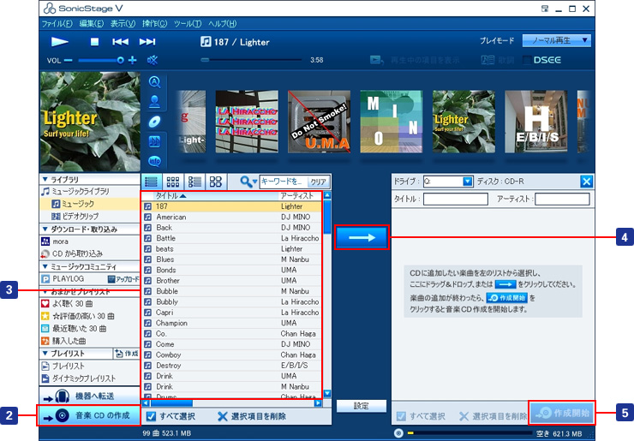Click the playlist 作成 button
Image resolution: width=634 pixels, height=441 pixels.
(126, 354)
